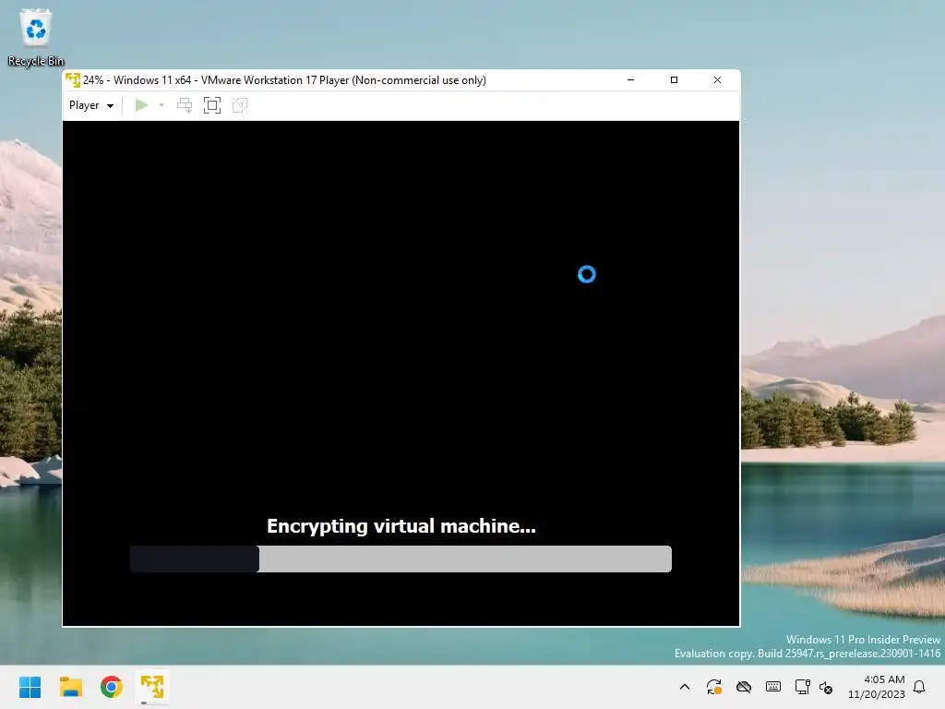Click the VMware window title text
Viewport: 945px width, 709px height.
(x=284, y=80)
